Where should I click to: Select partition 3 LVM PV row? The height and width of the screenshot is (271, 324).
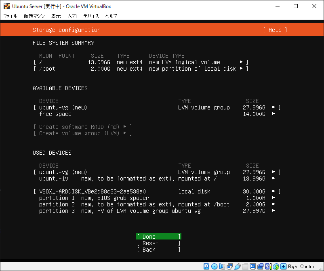point(157,211)
